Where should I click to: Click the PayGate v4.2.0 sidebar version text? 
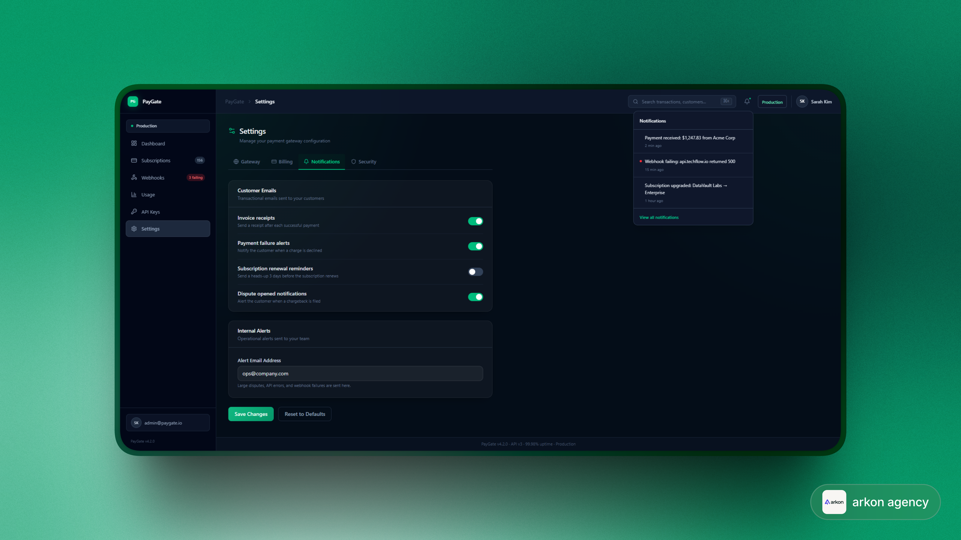click(x=142, y=441)
